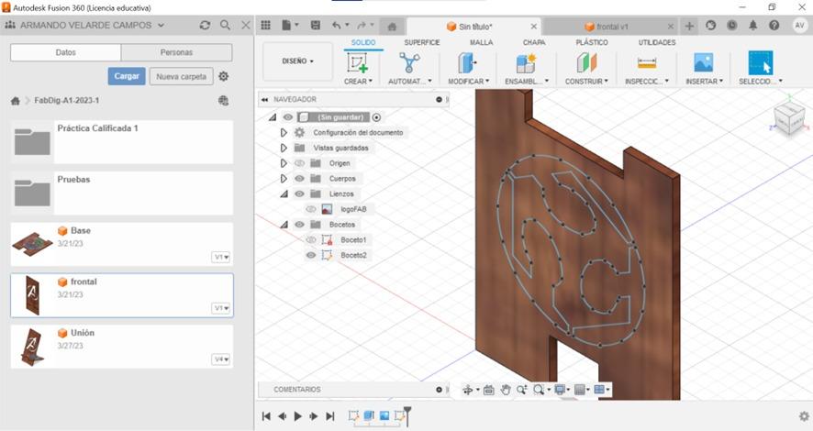
Task: Toggle visibility of the root (Sin guardar) component
Action: (x=288, y=117)
